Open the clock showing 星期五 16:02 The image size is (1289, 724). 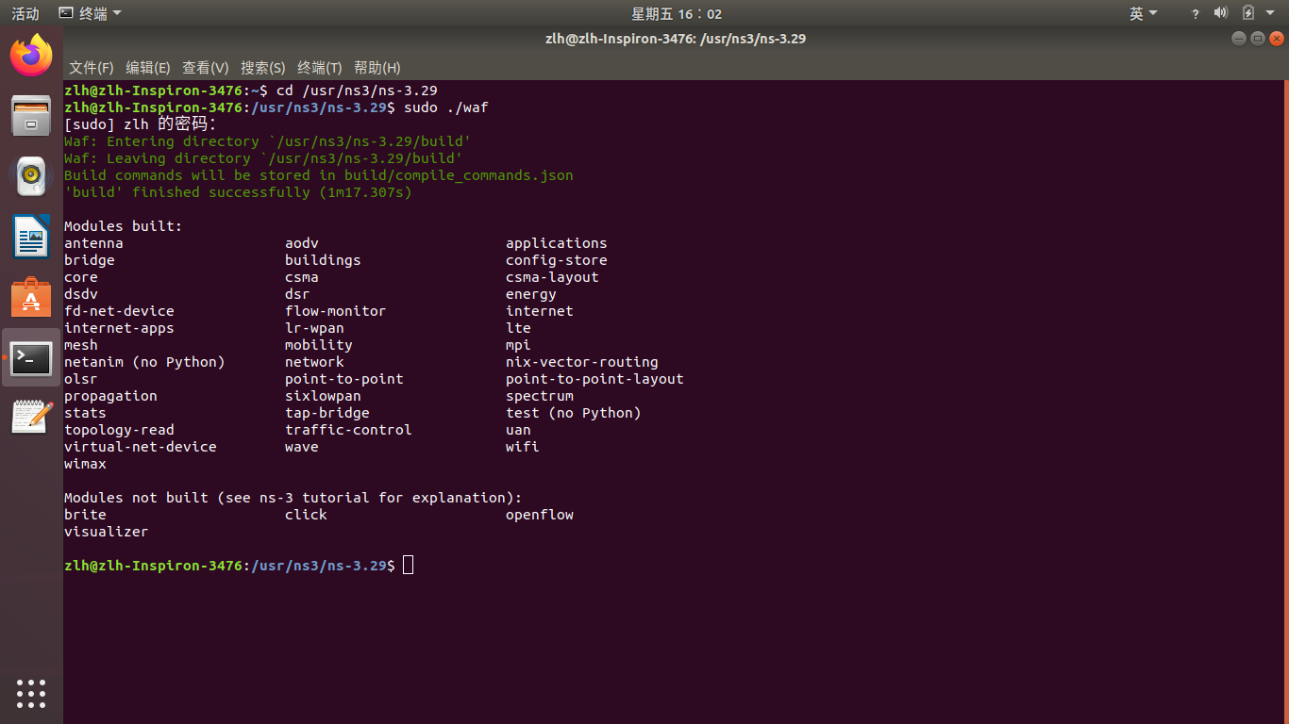pyautogui.click(x=677, y=13)
